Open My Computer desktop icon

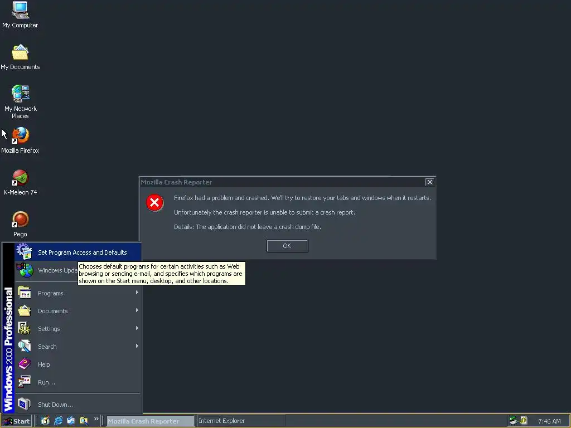(x=20, y=14)
